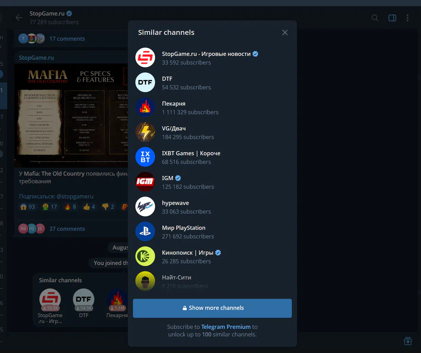Open StopGame.ru channel info from header title
The width and height of the screenshot is (421, 353).
pyautogui.click(x=47, y=14)
